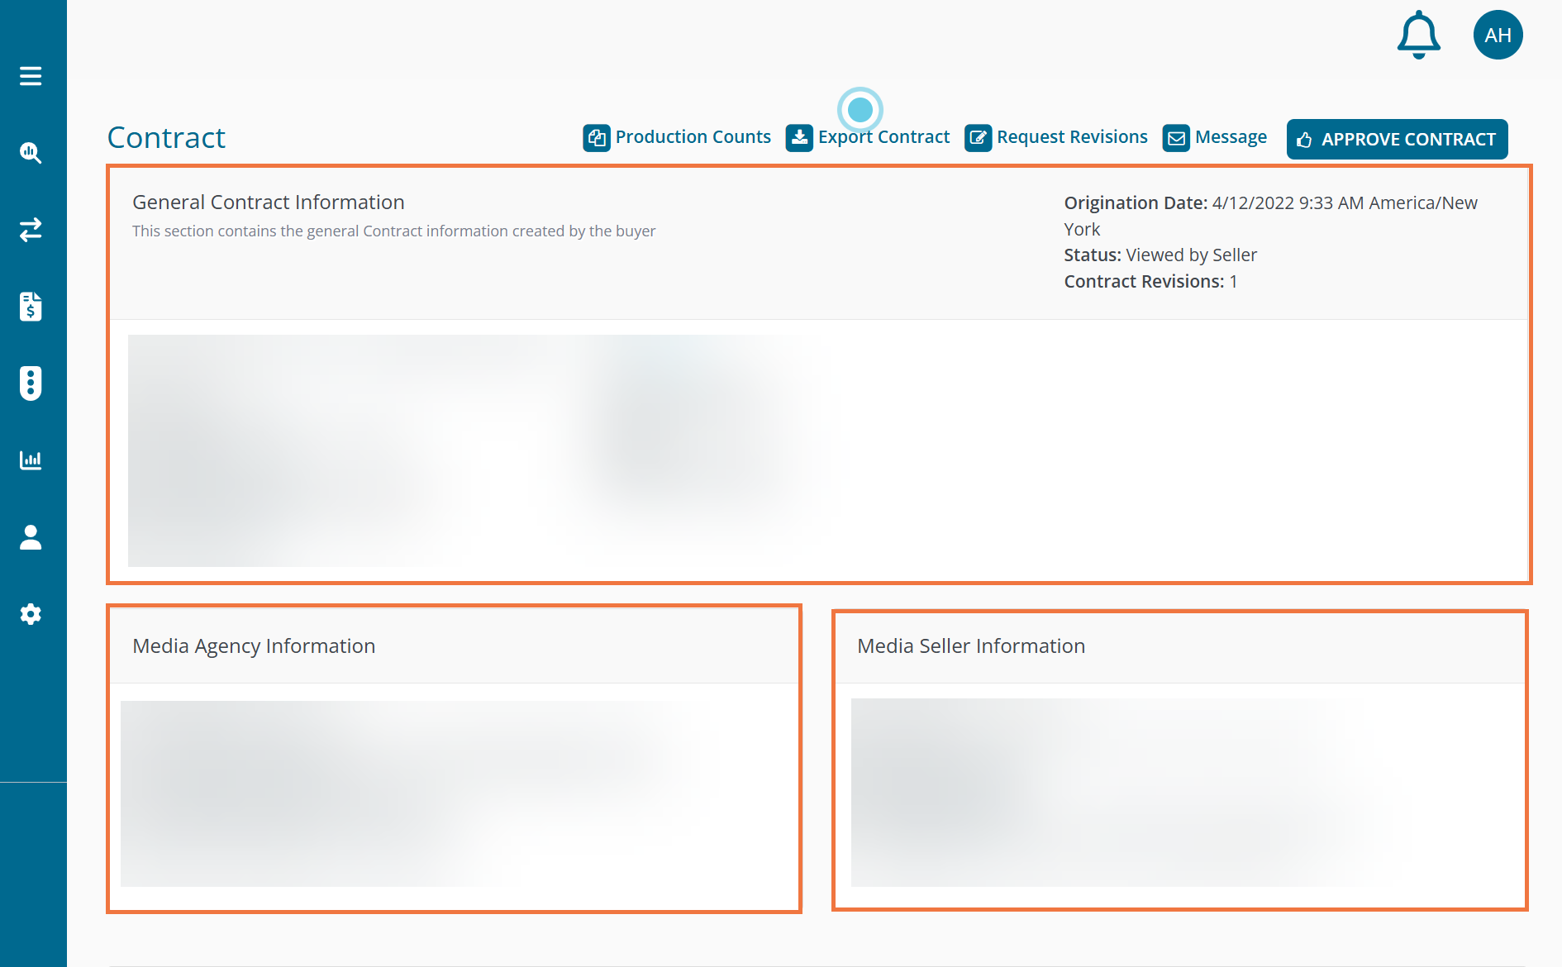
Task: Click the Request Revisions edit icon
Action: click(978, 138)
